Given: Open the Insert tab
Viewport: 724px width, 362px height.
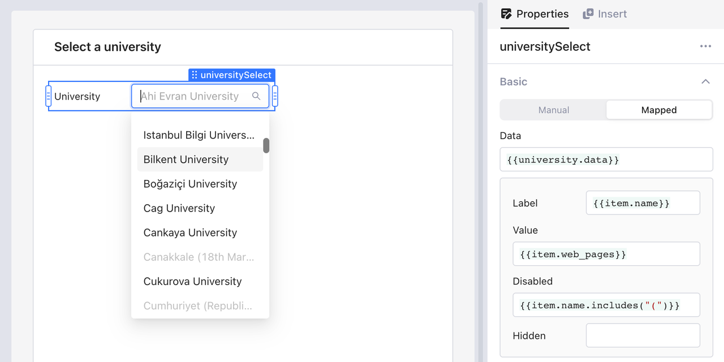Looking at the screenshot, I should tap(605, 14).
